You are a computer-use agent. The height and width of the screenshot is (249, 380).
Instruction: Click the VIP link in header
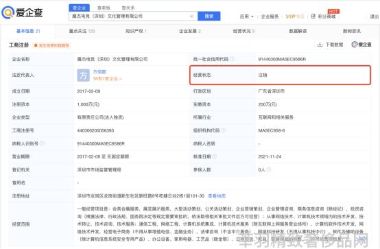[295, 16]
